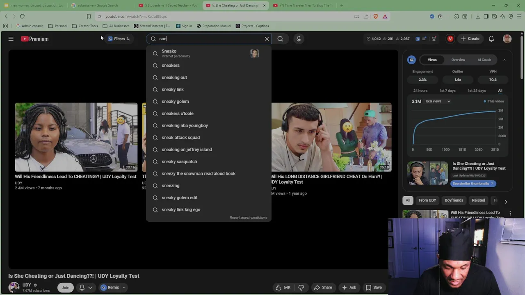The width and height of the screenshot is (525, 295).
Task: Focus the YouTube search input field
Action: pyautogui.click(x=209, y=39)
